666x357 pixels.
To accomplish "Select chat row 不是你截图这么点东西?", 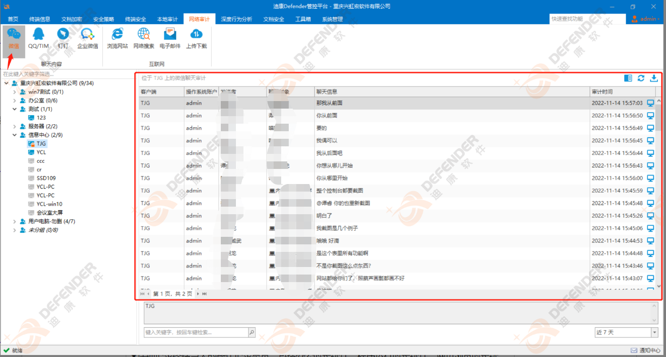I will pos(397,266).
